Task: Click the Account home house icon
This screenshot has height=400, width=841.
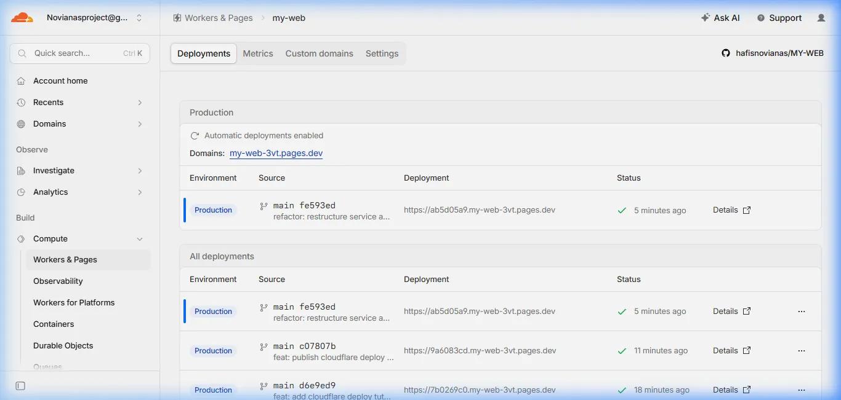Action: [x=21, y=80]
